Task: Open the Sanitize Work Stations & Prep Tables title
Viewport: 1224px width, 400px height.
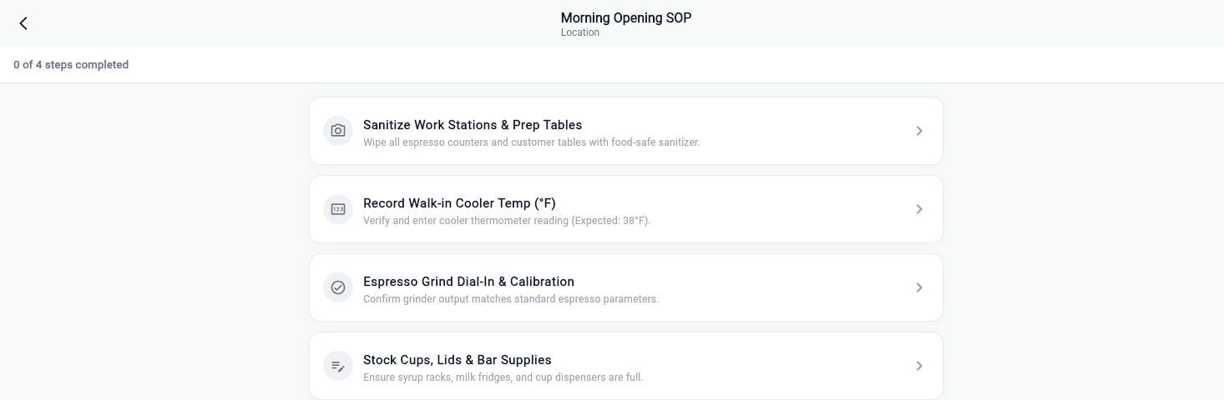Action: [x=473, y=125]
